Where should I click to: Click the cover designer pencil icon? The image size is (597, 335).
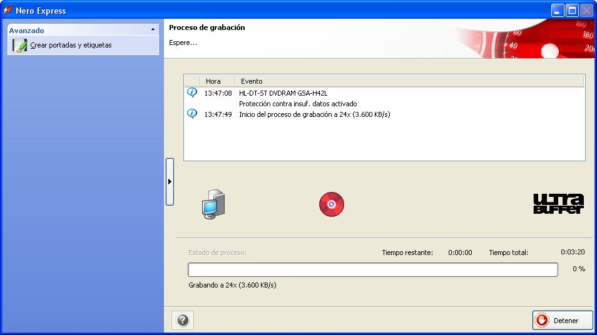tap(20, 45)
